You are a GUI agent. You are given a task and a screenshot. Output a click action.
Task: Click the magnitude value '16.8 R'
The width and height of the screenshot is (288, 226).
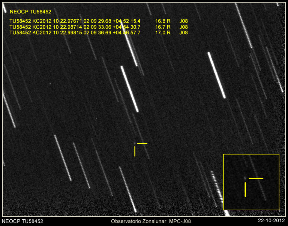coord(163,21)
